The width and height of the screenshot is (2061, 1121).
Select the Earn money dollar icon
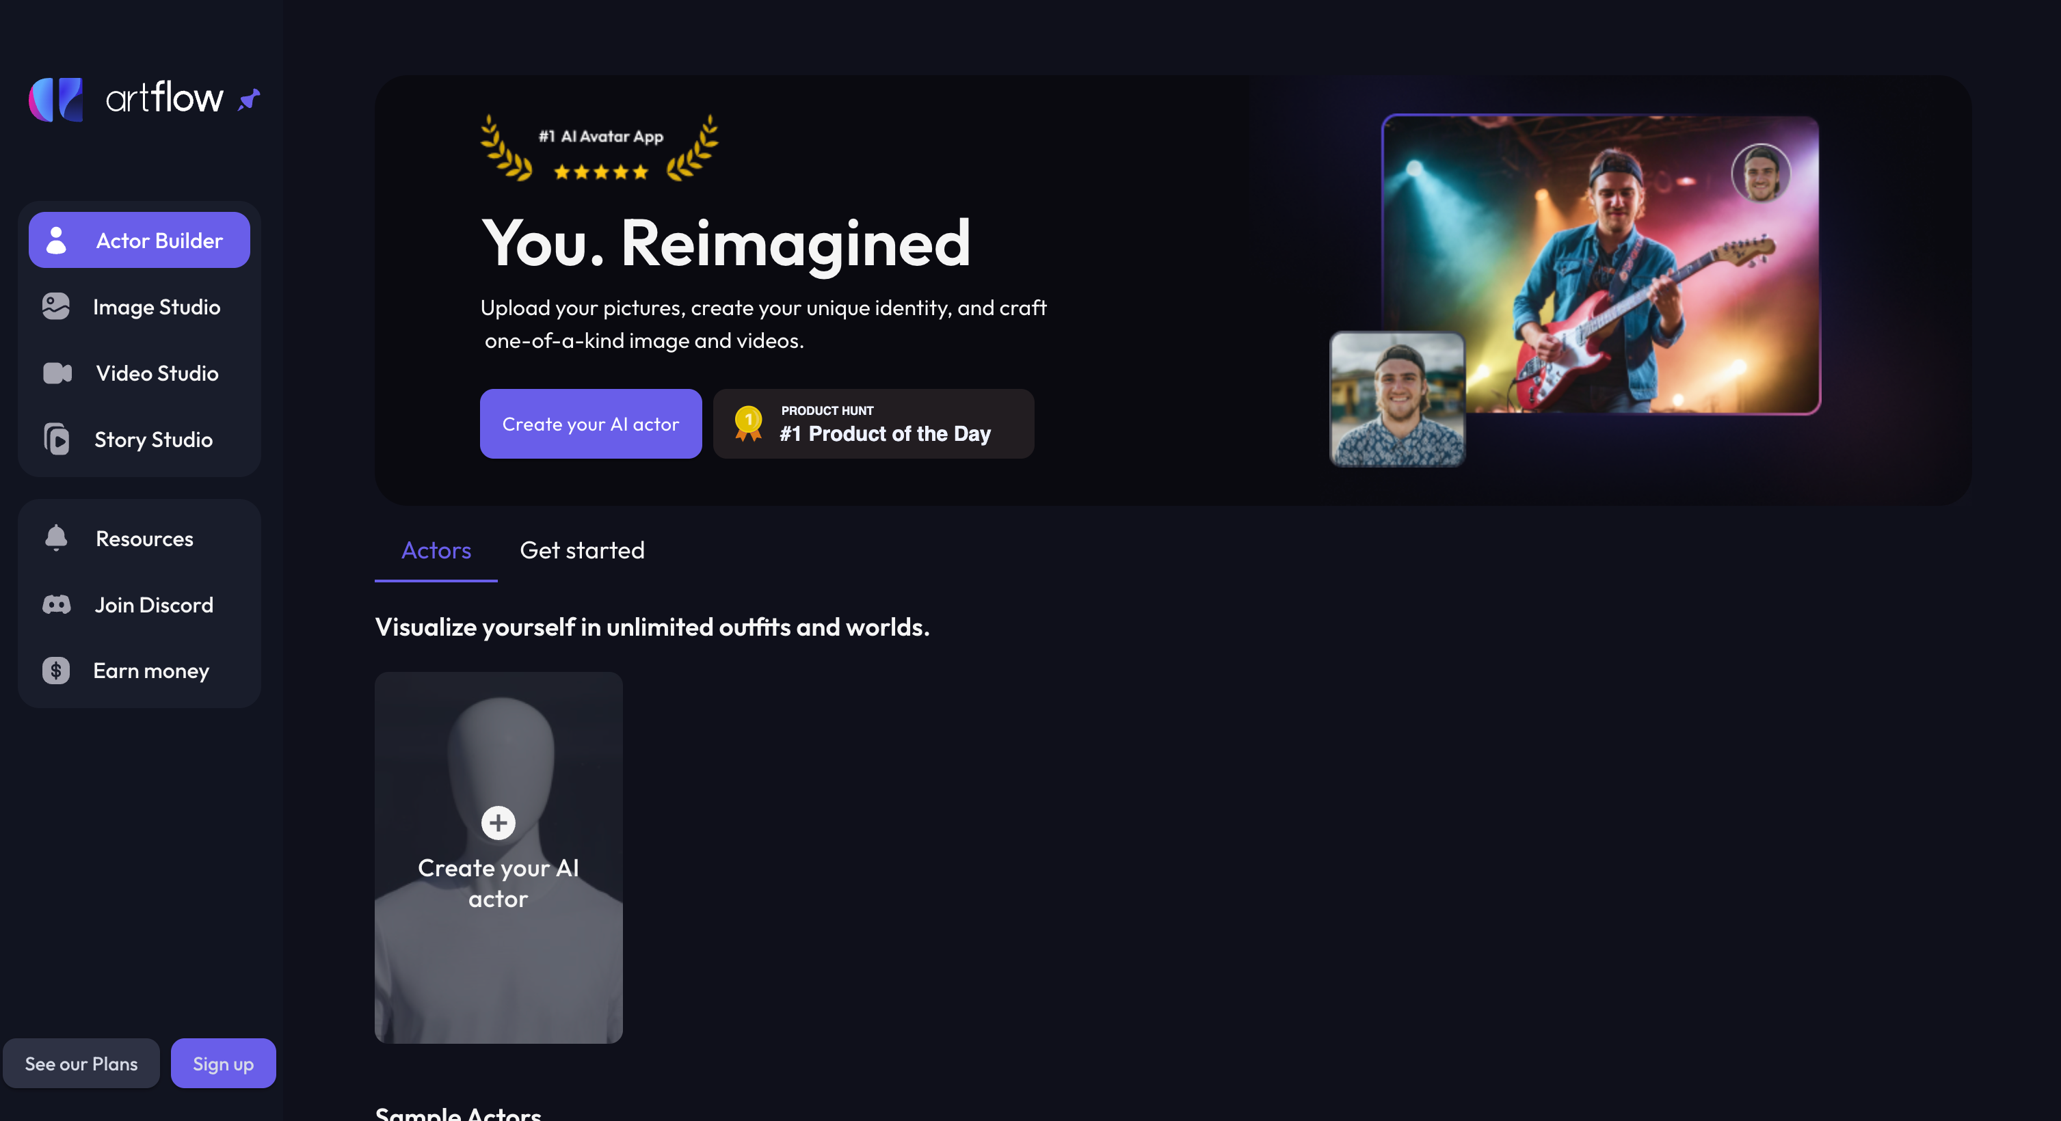[x=56, y=670]
